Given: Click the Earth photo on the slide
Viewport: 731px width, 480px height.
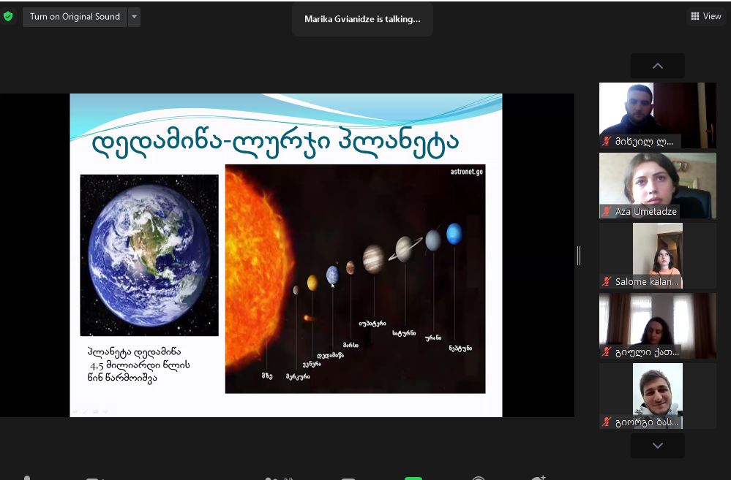Looking at the screenshot, I should (149, 255).
